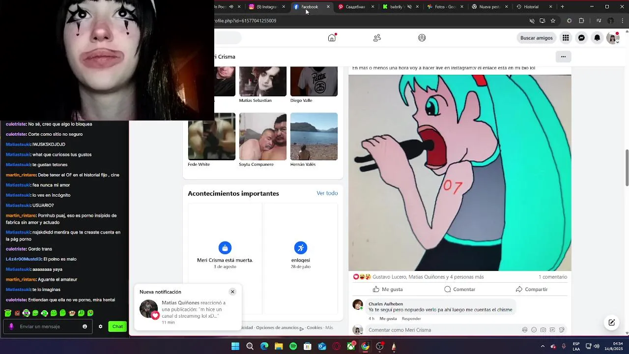This screenshot has width=629, height=354.
Task: Bookmark this page with the star icon
Action: click(x=553, y=21)
